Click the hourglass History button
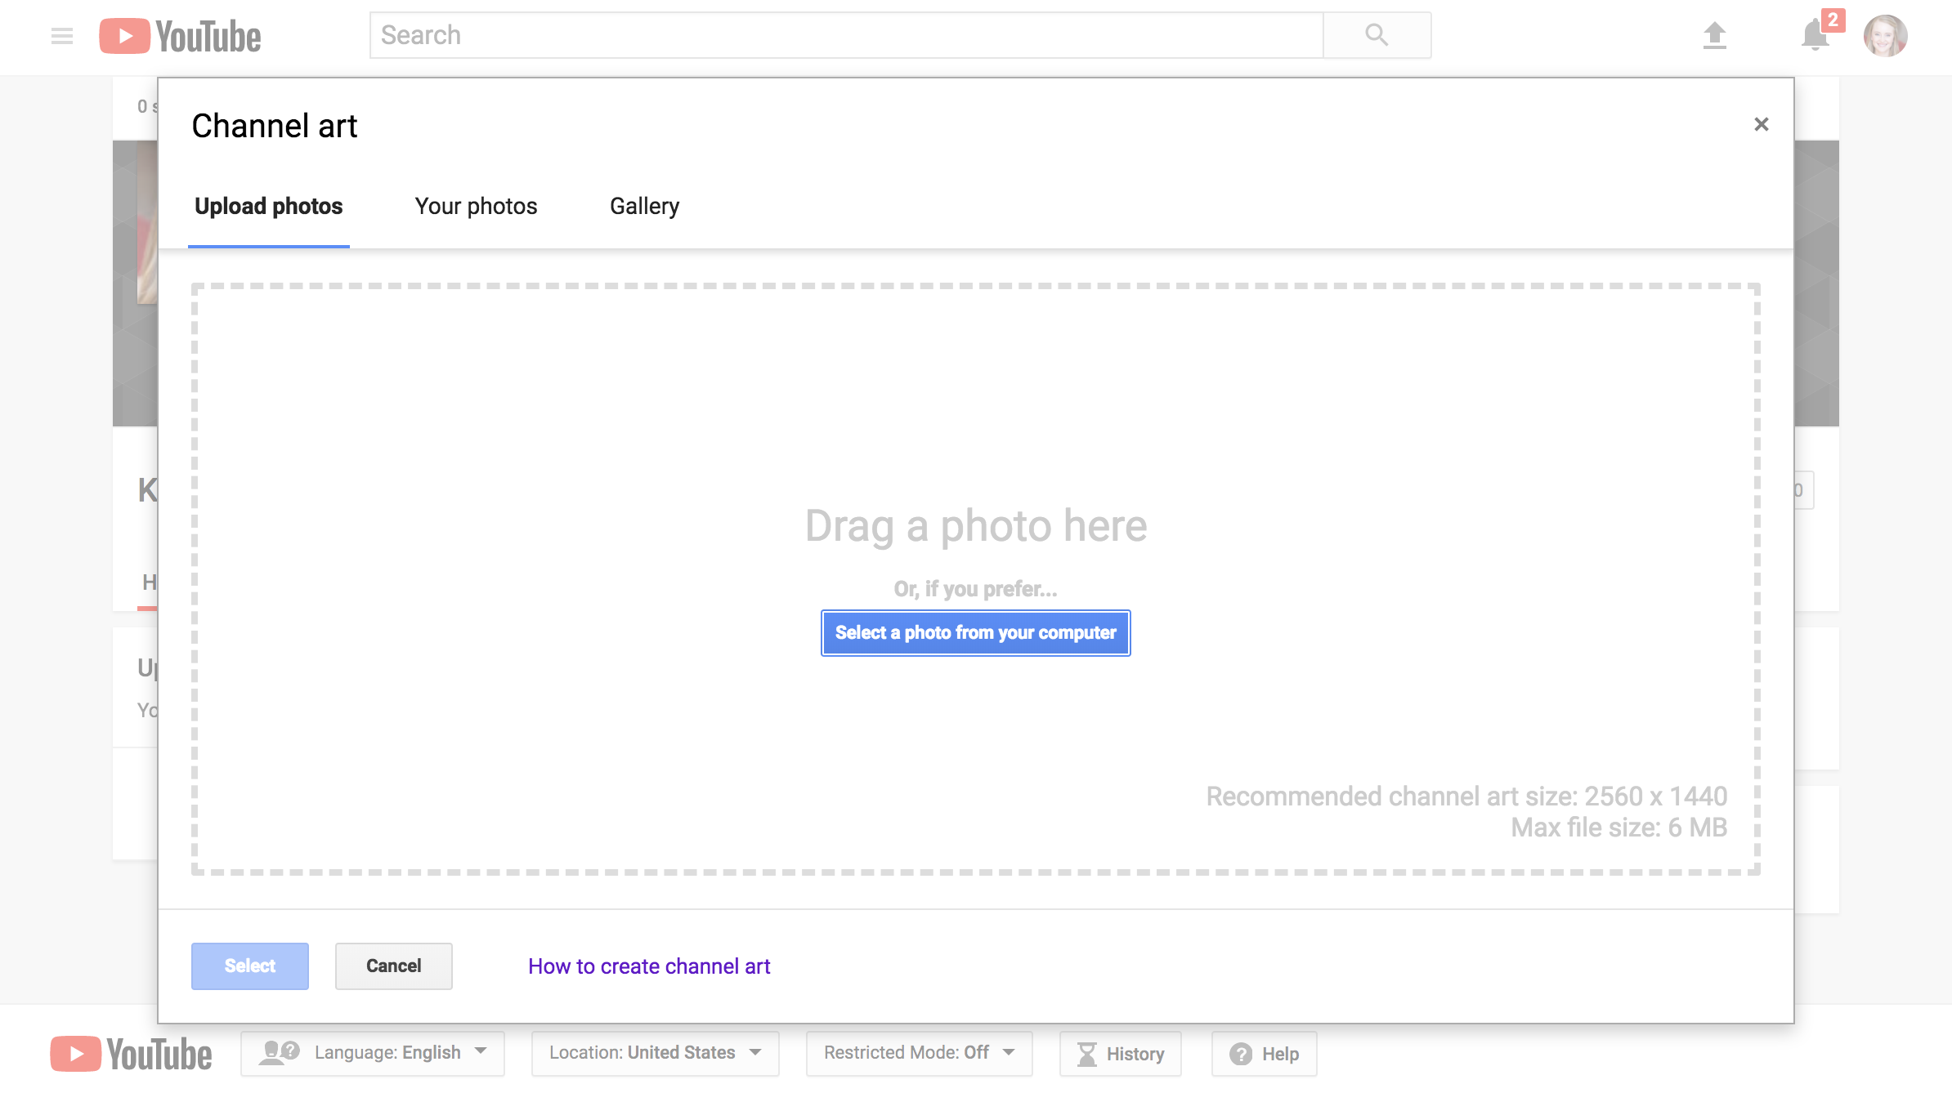Screen dimensions: 1952x1093 [x=1121, y=1054]
